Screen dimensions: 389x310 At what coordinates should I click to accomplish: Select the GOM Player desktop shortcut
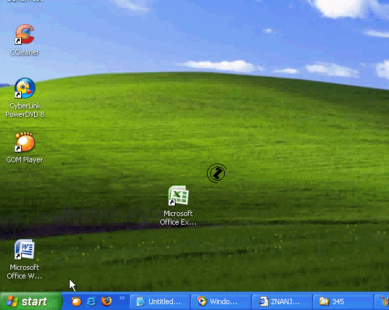click(24, 148)
